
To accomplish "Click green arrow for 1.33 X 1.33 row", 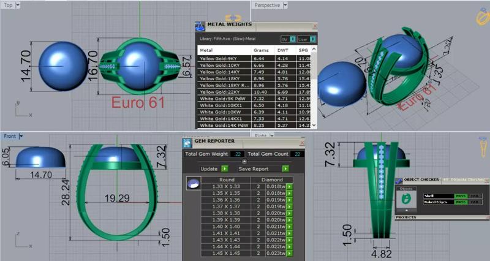I will pyautogui.click(x=290, y=187).
